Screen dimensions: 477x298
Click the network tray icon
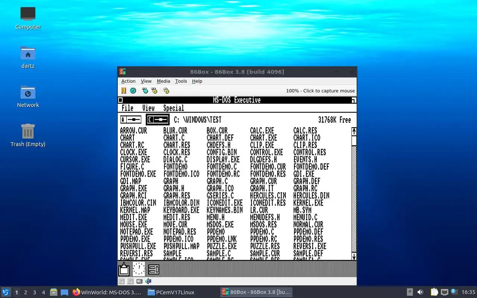point(445,292)
